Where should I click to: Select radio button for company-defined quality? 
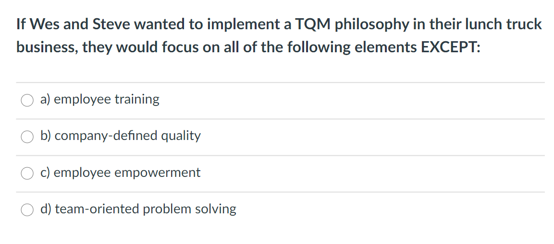(26, 137)
